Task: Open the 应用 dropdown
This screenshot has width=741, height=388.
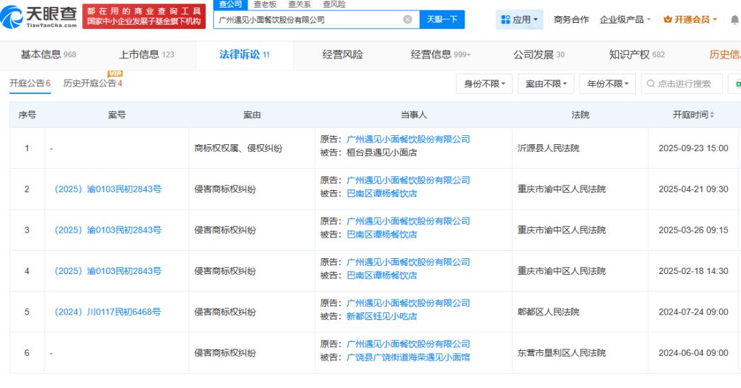Action: pos(519,19)
